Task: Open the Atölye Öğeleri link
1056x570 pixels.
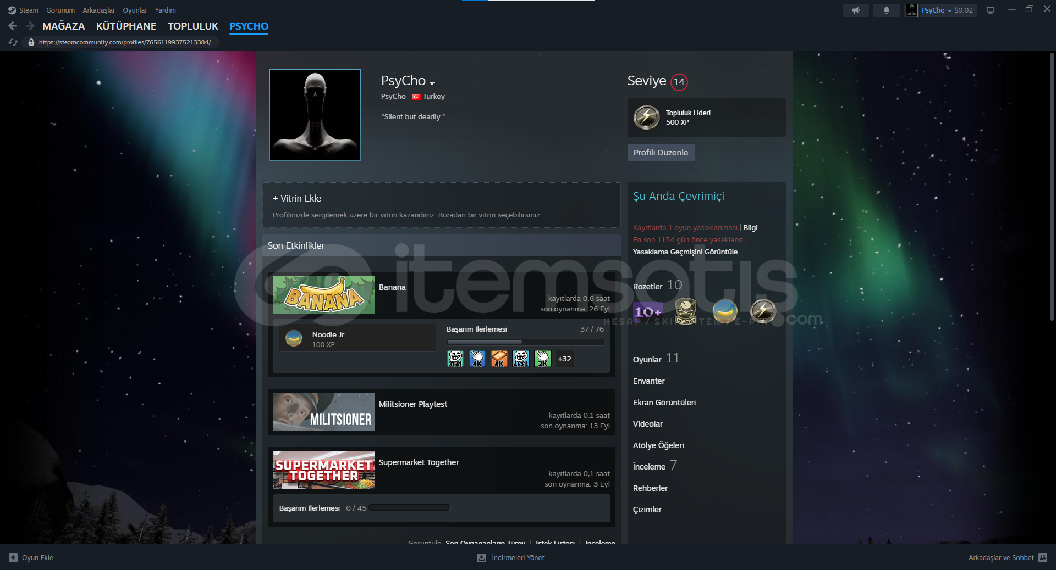Action: [659, 445]
